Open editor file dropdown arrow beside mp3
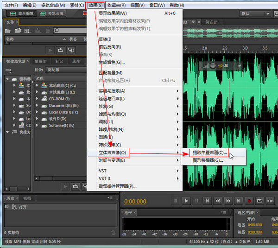 coord(193,22)
